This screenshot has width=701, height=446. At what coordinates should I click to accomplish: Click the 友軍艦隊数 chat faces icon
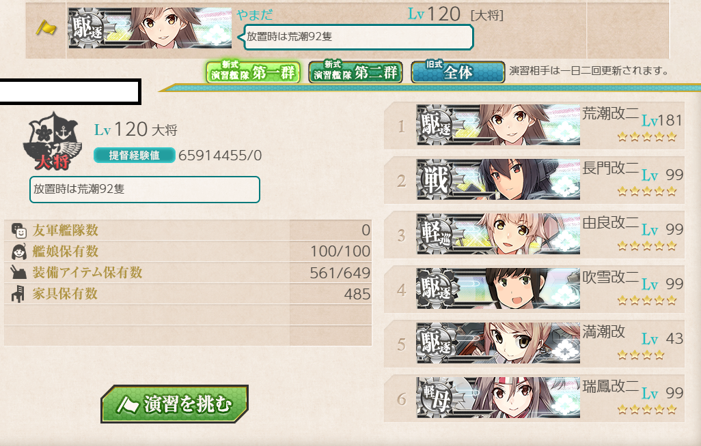pos(18,231)
